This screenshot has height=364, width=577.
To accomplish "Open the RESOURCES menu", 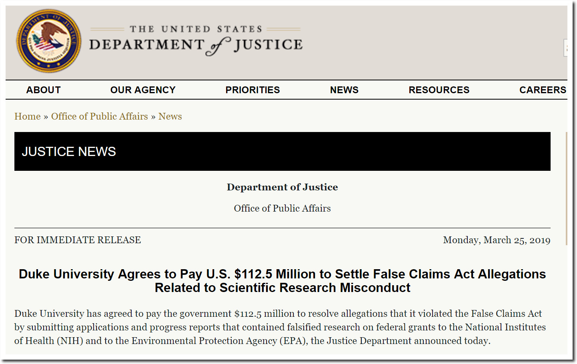I will [x=439, y=90].
